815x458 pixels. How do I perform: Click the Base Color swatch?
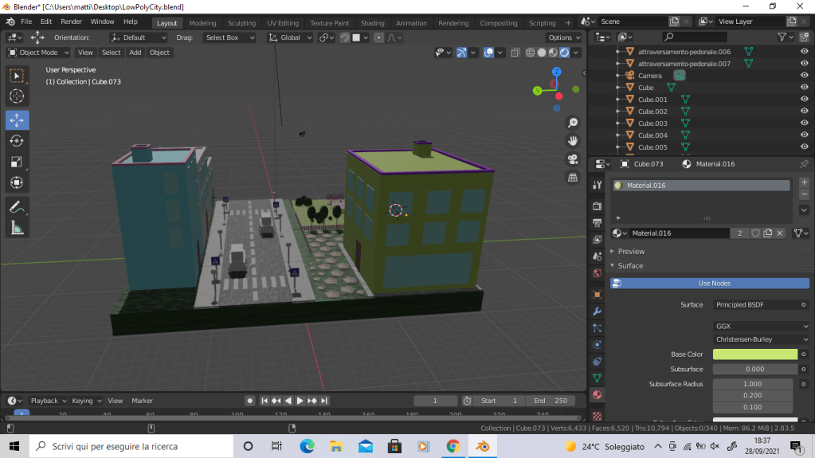[754, 354]
